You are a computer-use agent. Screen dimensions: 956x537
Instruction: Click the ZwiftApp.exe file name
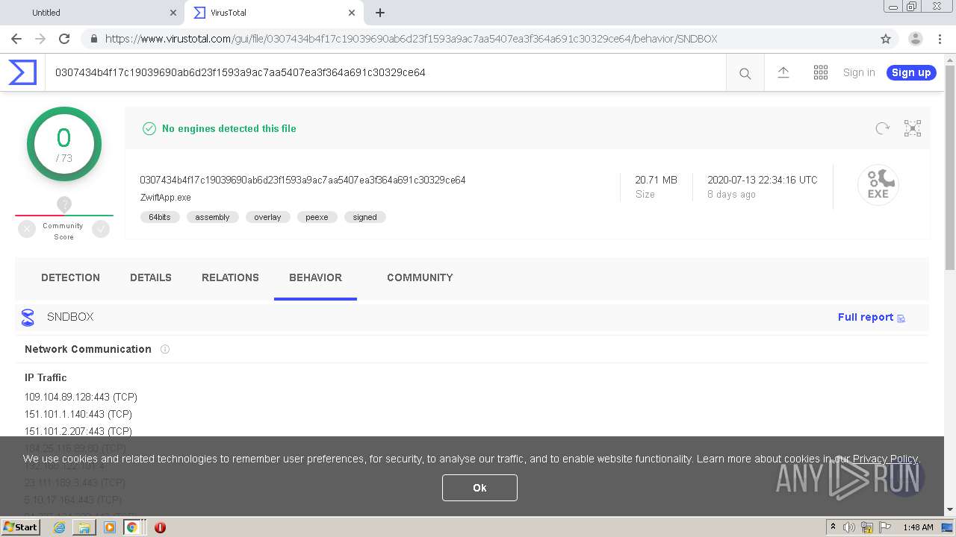pos(166,198)
